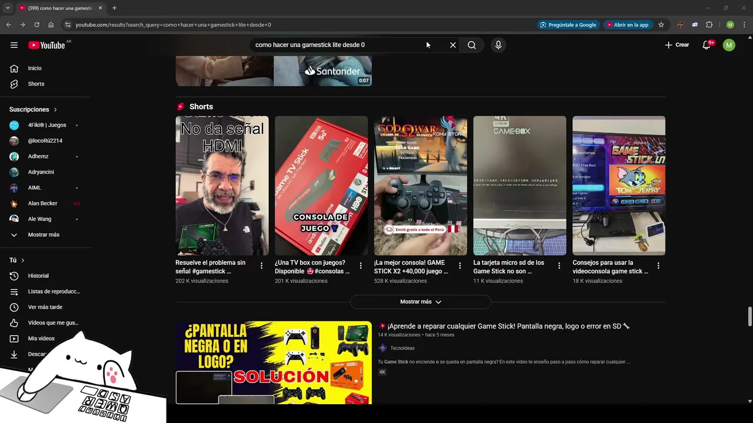Image resolution: width=753 pixels, height=423 pixels.
Task: Open the YouTube hamburger guide menu
Action: (x=14, y=45)
